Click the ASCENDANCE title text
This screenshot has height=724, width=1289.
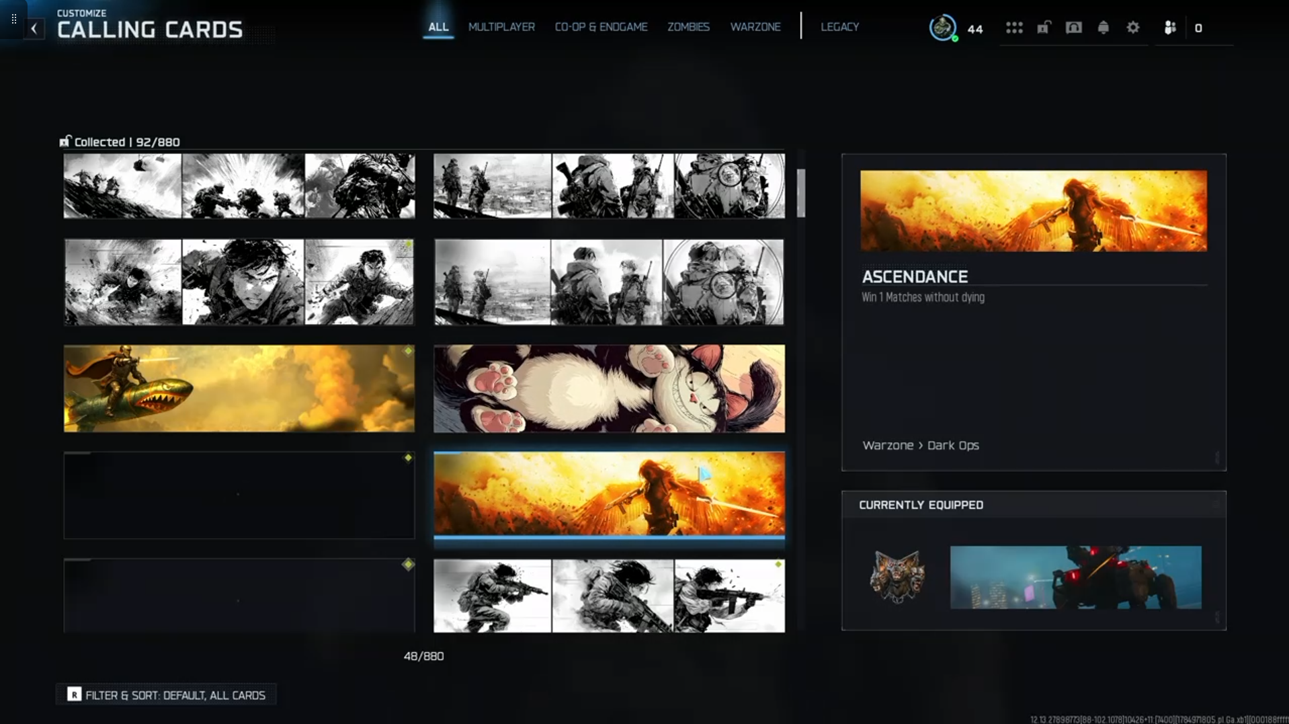915,276
